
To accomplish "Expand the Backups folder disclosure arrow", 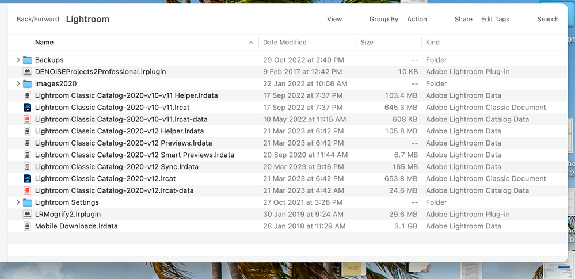I will point(18,60).
